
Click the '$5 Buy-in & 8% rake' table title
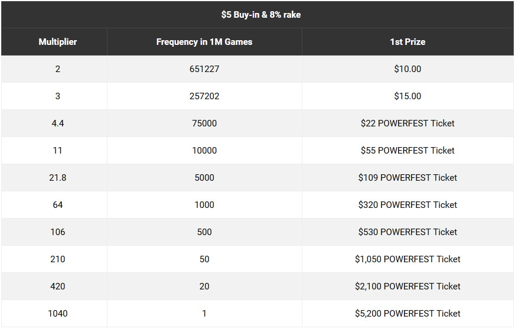point(261,15)
